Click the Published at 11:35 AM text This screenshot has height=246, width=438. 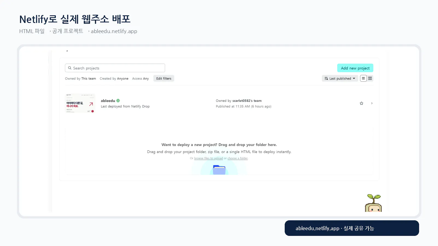tap(243, 106)
